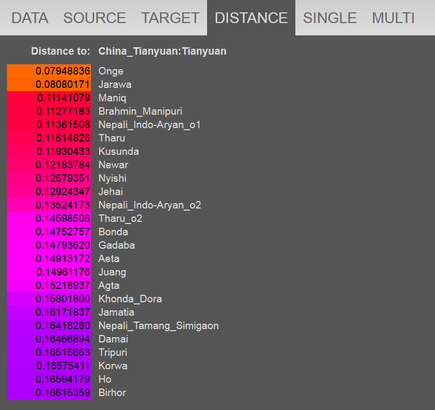This screenshot has width=435, height=410.
Task: Click the distance value 0.15218937
Action: click(x=49, y=286)
